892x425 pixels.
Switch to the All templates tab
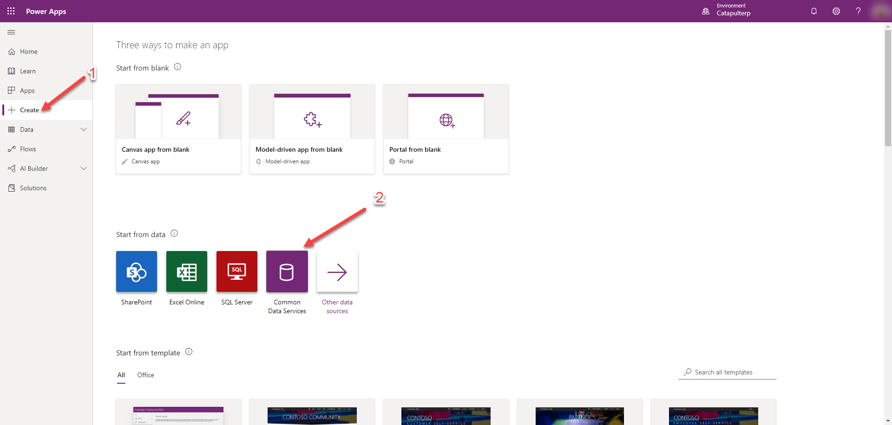click(121, 375)
